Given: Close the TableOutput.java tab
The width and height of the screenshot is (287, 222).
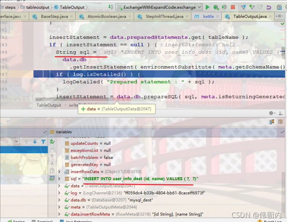Looking at the screenshot, I should pos(270,16).
